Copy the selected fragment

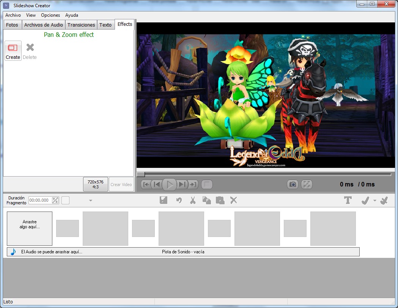coord(207,200)
